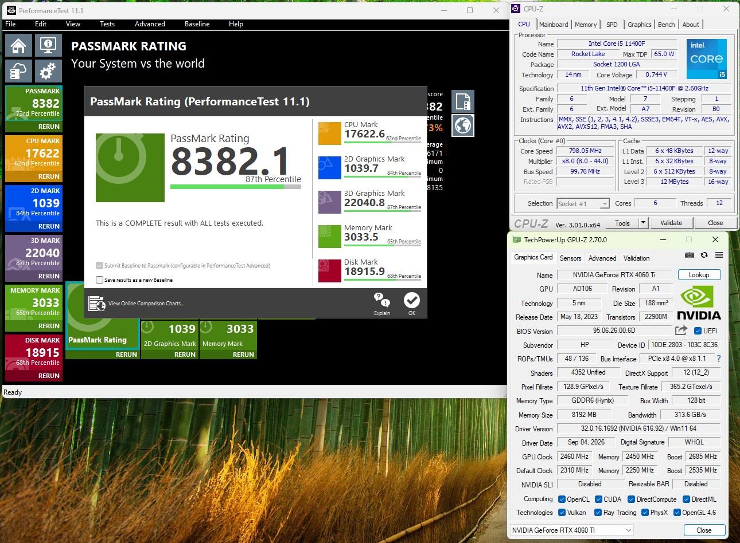Click the Validate button in CPU-Z

click(671, 223)
